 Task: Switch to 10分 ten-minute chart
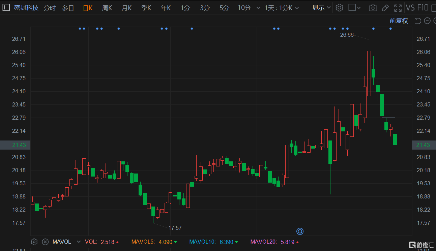click(x=244, y=8)
